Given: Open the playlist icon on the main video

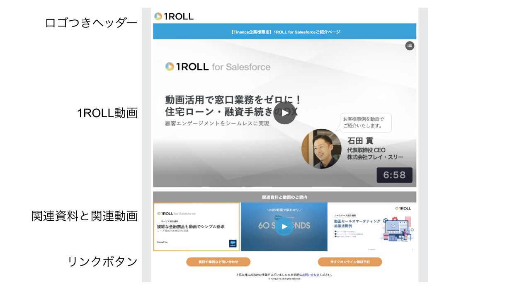Looking at the screenshot, I should [410, 46].
